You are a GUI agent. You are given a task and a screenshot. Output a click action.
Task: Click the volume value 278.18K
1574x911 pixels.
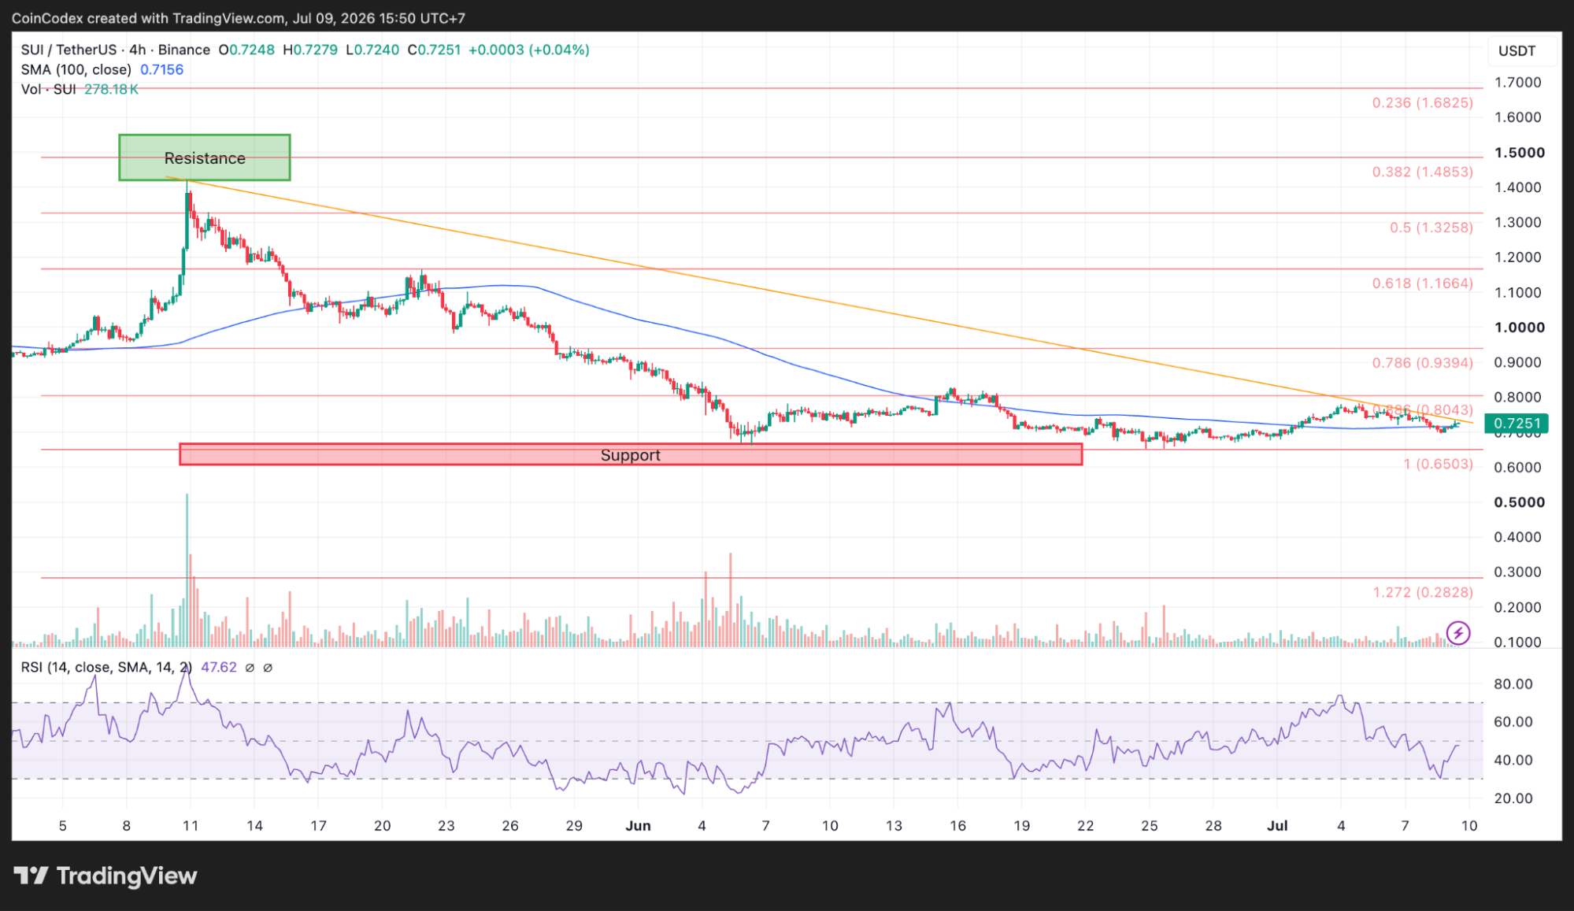[111, 89]
